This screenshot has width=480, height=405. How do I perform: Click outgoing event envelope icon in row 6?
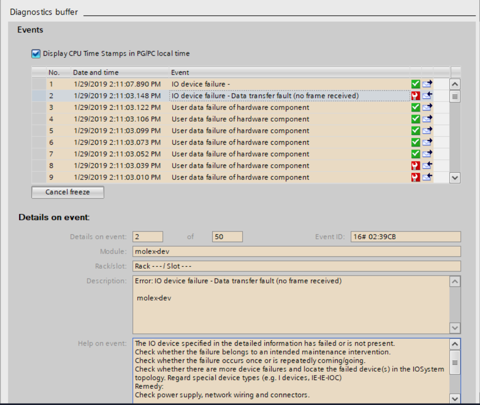pos(428,142)
